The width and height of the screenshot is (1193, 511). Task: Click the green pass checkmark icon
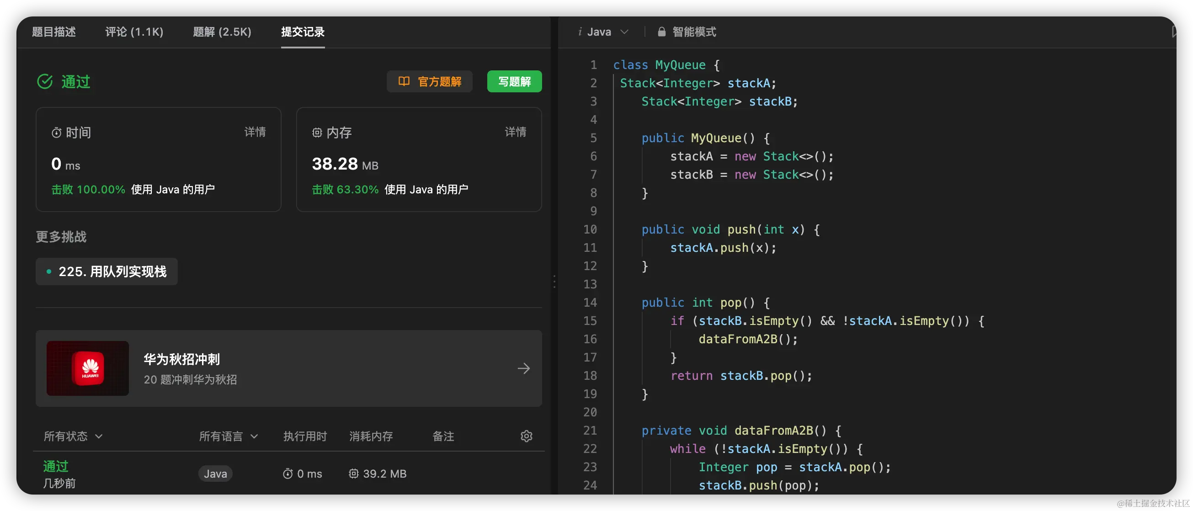tap(45, 81)
